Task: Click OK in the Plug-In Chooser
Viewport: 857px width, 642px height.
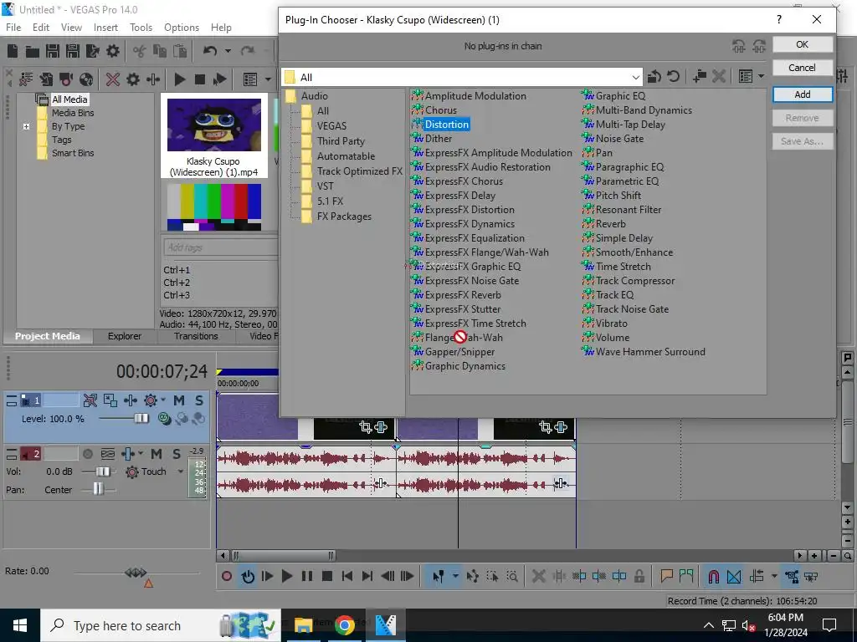Action: point(802,45)
